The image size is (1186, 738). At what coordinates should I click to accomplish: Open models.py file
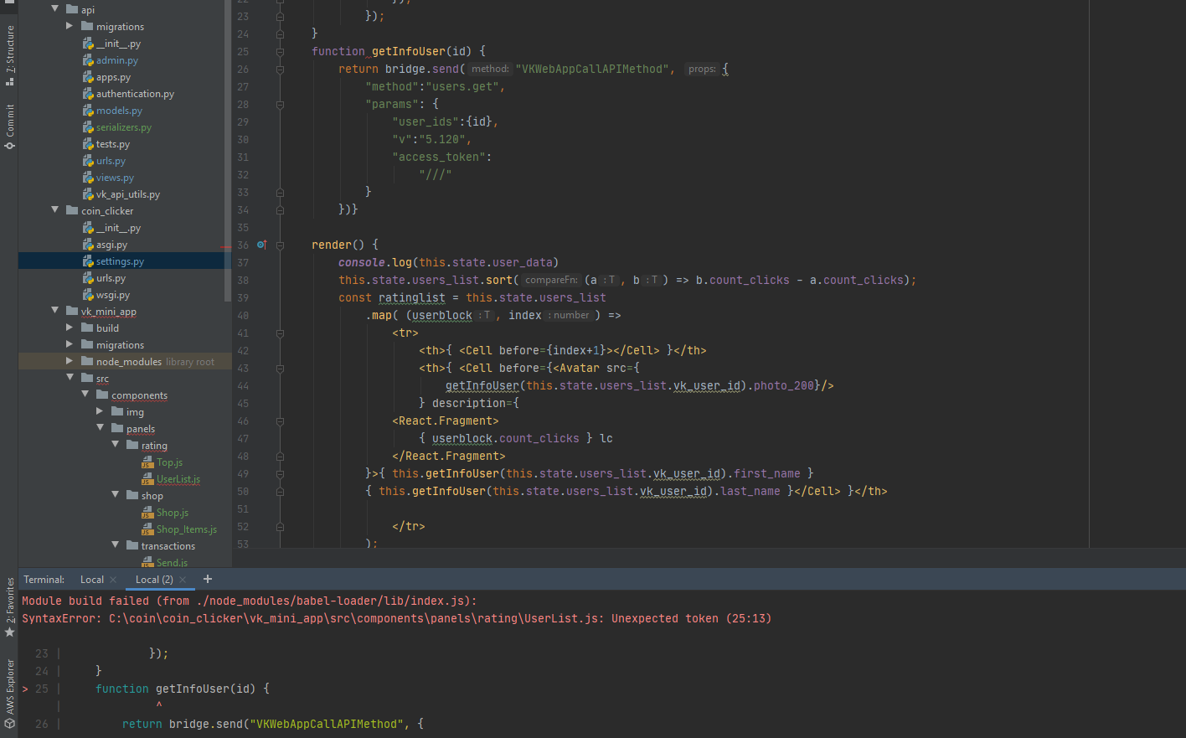click(119, 111)
